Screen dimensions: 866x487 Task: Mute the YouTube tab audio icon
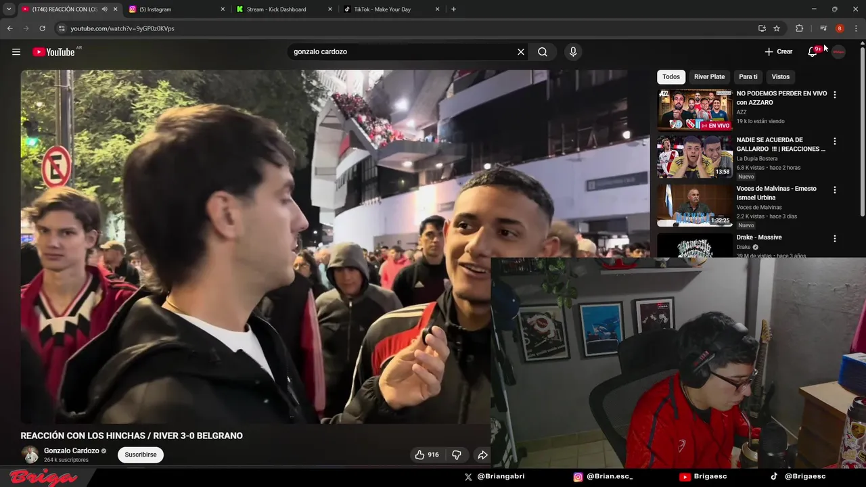[104, 9]
